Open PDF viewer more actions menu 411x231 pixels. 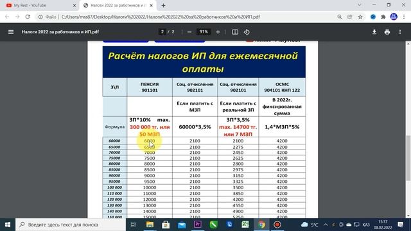pyautogui.click(x=400, y=32)
